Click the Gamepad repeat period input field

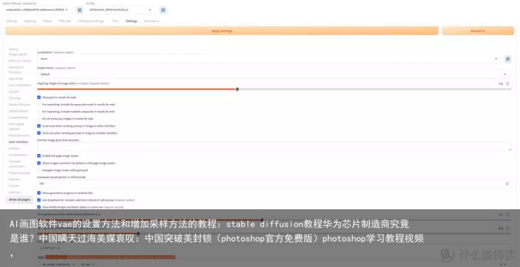coord(274,183)
